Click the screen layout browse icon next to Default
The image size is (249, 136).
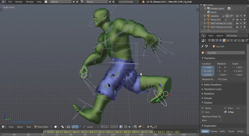click(46, 2)
